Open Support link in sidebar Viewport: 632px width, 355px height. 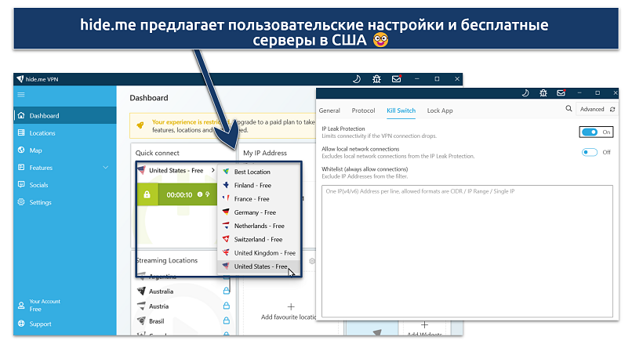click(40, 324)
